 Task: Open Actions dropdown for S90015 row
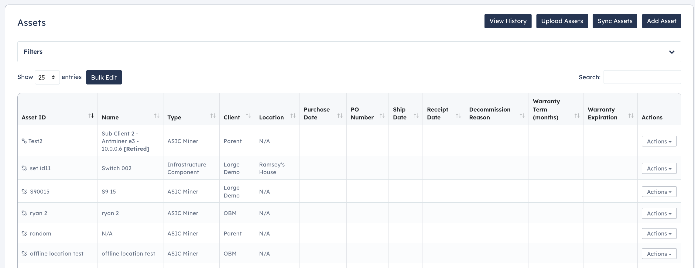[x=659, y=192]
